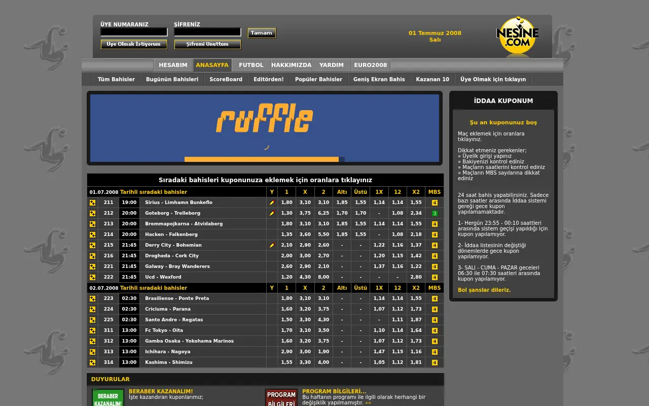Click the add icon beside Goteborg - Trelleborg

[92, 213]
